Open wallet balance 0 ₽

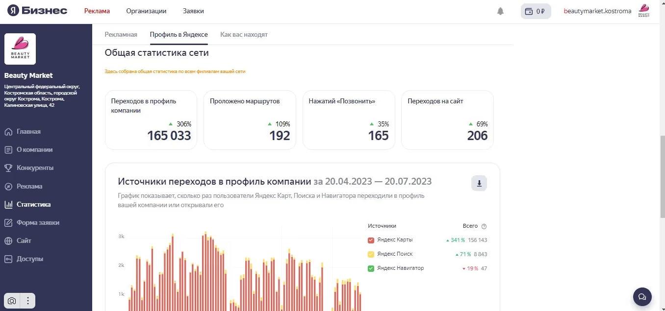click(x=536, y=11)
